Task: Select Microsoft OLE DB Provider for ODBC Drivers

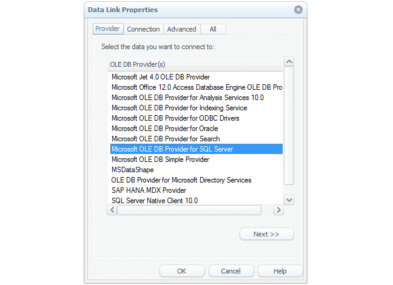Action: [175, 118]
